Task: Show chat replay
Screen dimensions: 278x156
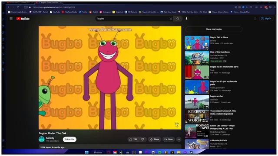Action: 214,29
